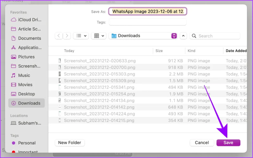Click the New Folder button
Viewport: 253px width, 158px height.
(70, 143)
